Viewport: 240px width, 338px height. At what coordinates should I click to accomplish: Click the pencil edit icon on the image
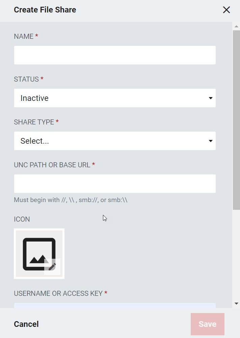click(x=52, y=266)
